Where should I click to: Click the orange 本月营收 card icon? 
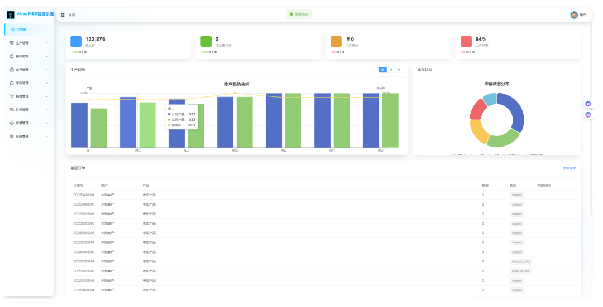click(x=336, y=41)
